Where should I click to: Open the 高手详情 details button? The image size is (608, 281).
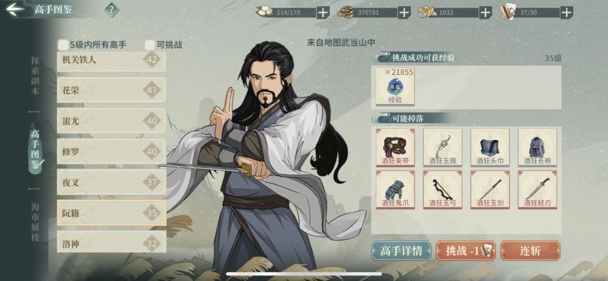(x=401, y=251)
